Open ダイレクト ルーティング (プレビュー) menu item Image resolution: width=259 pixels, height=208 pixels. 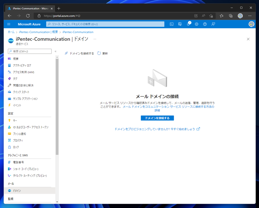click(x=30, y=176)
